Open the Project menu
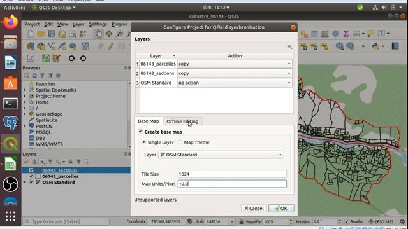Viewport: 408px width, 229px height. point(32,24)
